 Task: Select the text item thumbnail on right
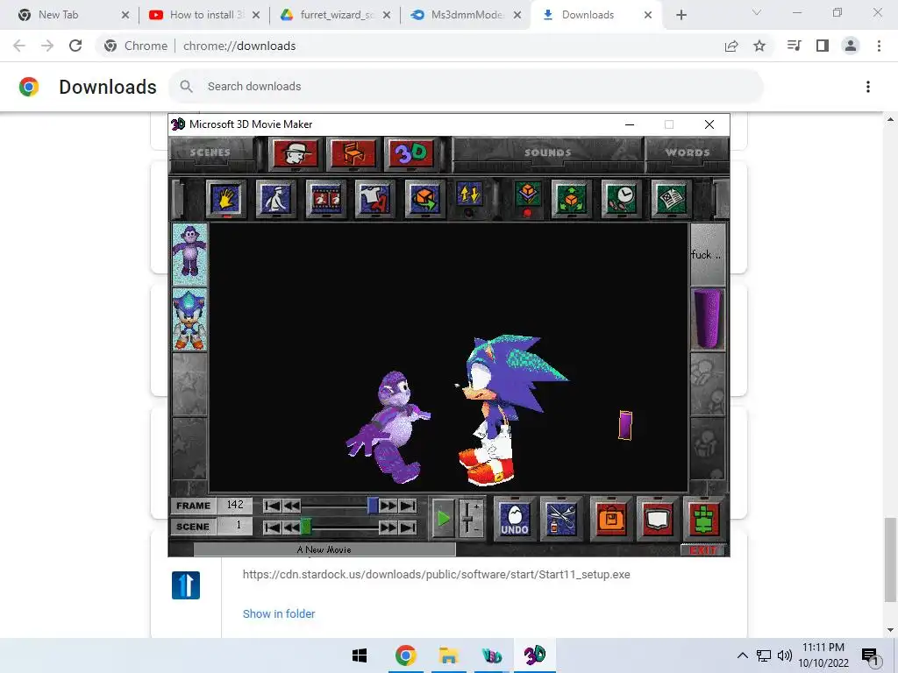[x=708, y=254]
